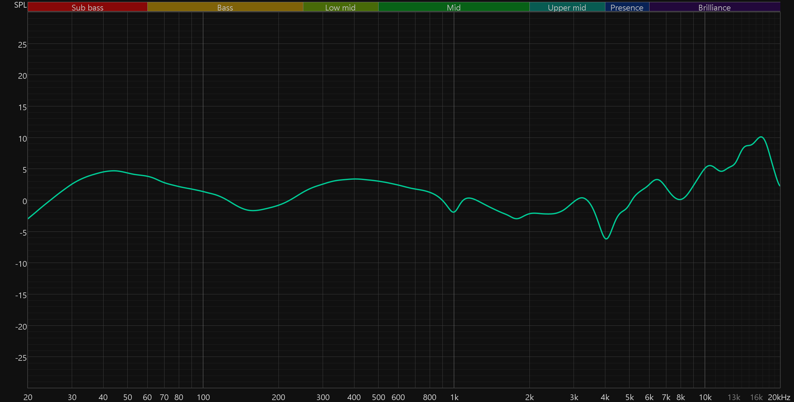Screen dimensions: 794x402
Task: Click the 100 Hz axis label
Action: [203, 397]
